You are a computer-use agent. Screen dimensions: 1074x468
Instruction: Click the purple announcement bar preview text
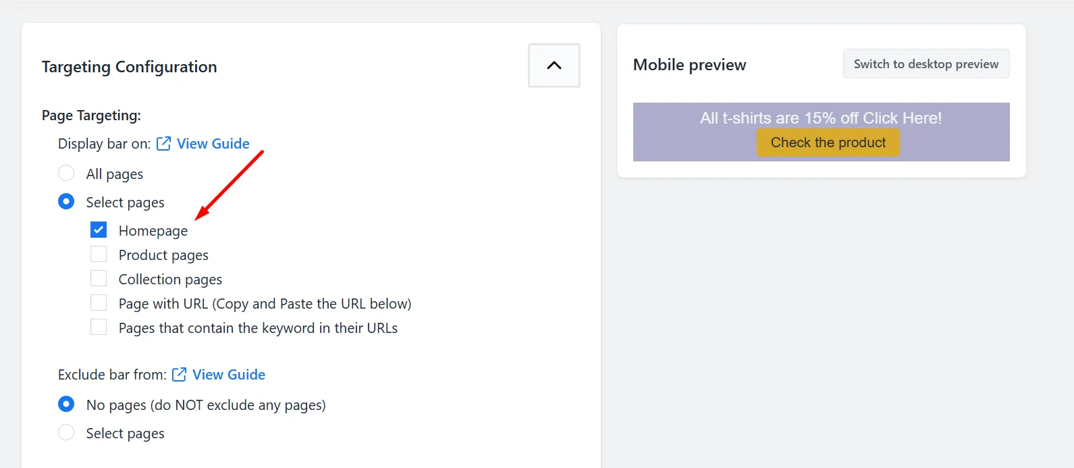tap(821, 118)
